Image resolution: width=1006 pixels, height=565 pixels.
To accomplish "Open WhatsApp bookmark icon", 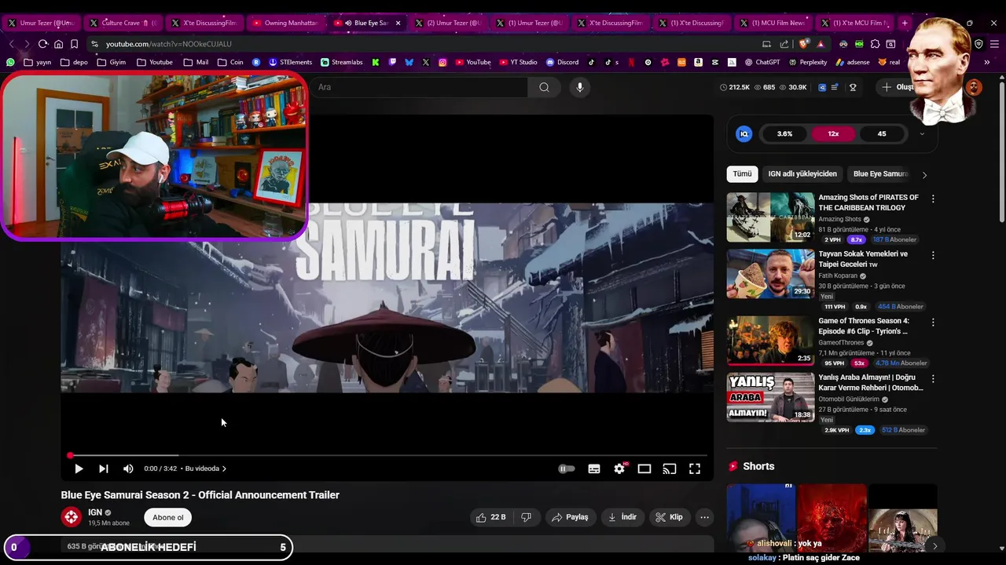I will [x=10, y=62].
